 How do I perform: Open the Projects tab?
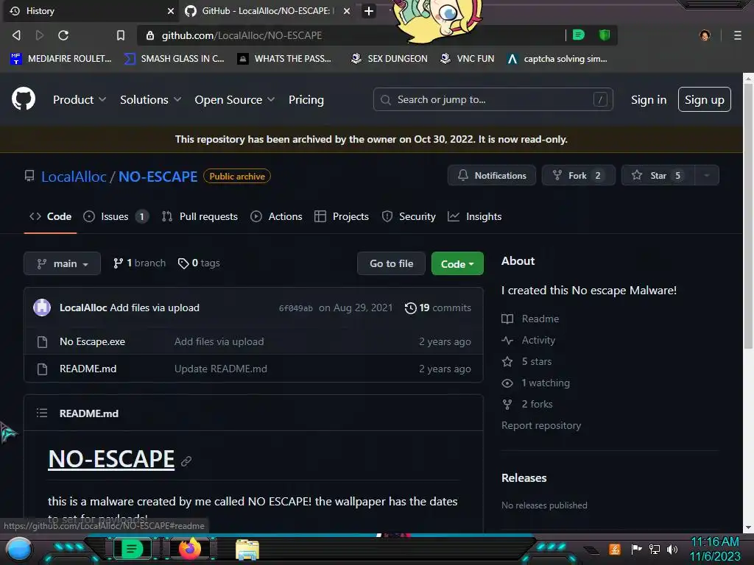pos(342,216)
